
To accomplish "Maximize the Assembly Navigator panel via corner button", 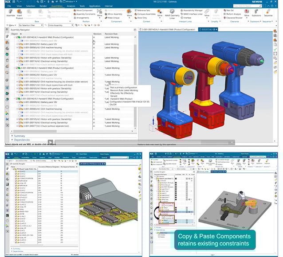I will point(135,30).
